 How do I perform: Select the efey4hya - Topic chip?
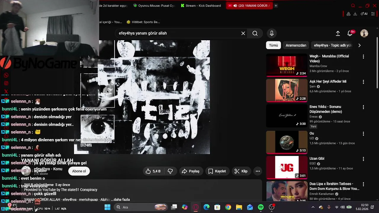[333, 45]
